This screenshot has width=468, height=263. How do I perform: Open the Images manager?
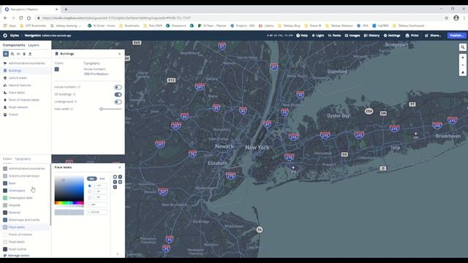(x=352, y=36)
